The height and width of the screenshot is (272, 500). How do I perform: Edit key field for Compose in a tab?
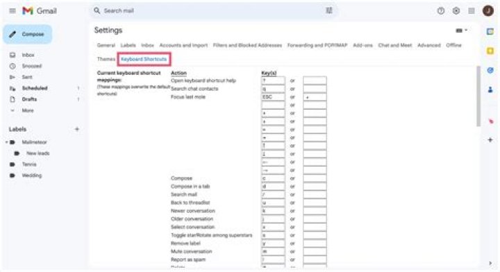pos(273,187)
